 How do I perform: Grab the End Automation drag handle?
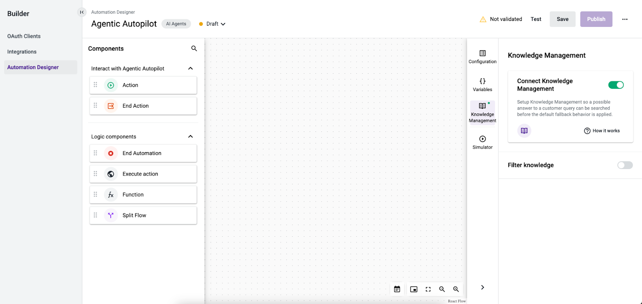pos(95,153)
